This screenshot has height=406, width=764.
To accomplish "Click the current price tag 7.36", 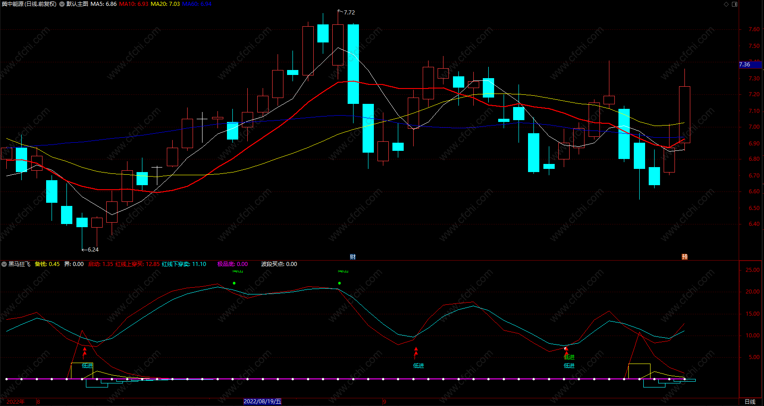I will 750,65.
